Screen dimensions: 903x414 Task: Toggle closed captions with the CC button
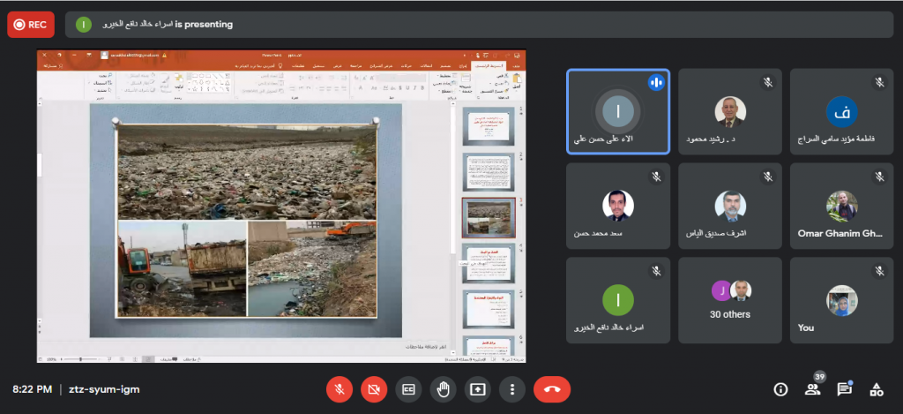click(x=408, y=389)
